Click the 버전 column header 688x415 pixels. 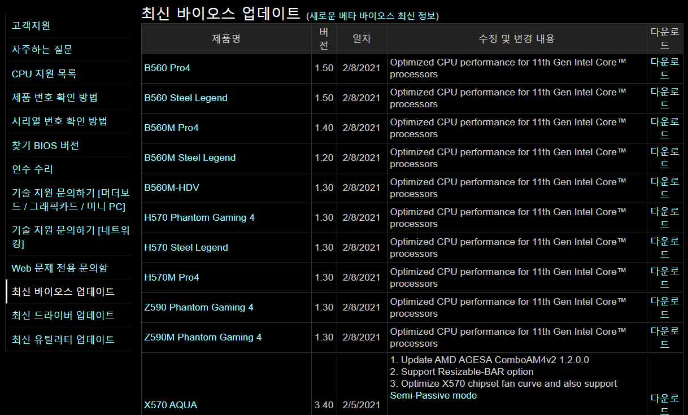pos(324,38)
